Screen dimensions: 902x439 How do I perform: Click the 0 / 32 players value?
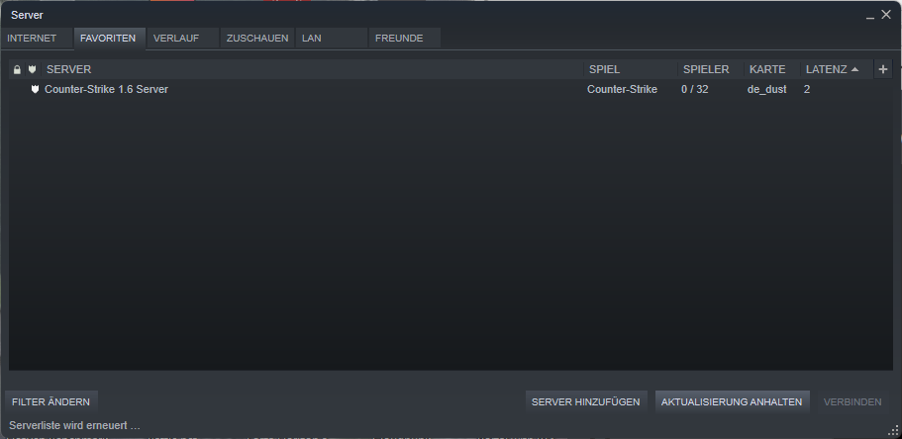click(x=694, y=89)
